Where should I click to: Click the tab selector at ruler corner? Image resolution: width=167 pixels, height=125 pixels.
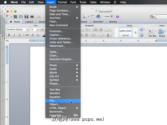tap(7, 41)
